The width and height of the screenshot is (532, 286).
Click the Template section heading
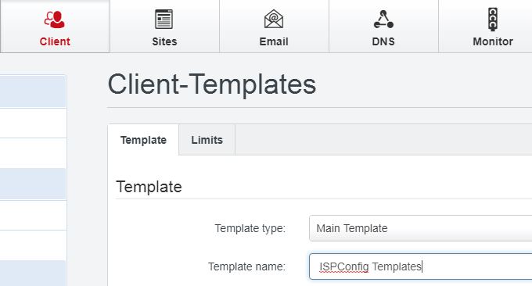pyautogui.click(x=149, y=187)
